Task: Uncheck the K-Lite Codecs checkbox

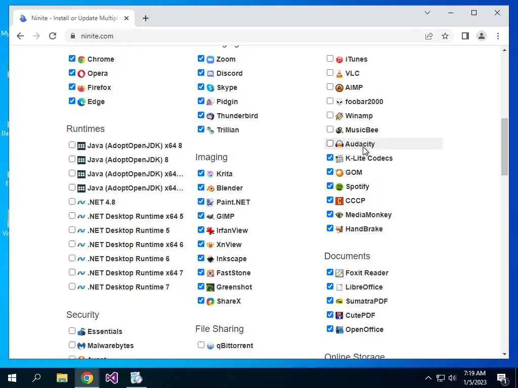Action: (x=330, y=158)
